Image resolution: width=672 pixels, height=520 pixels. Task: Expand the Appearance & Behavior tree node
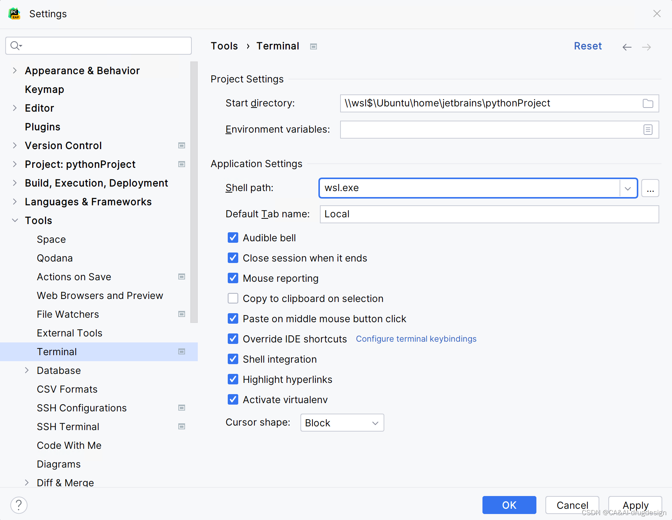[x=15, y=70]
